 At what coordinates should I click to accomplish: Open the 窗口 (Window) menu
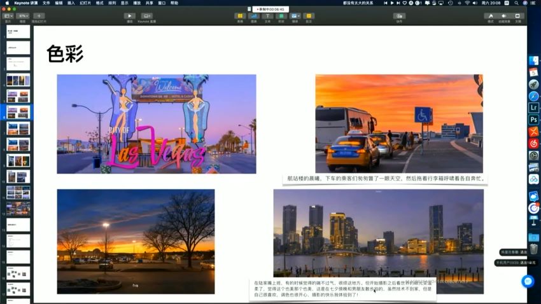(x=162, y=3)
